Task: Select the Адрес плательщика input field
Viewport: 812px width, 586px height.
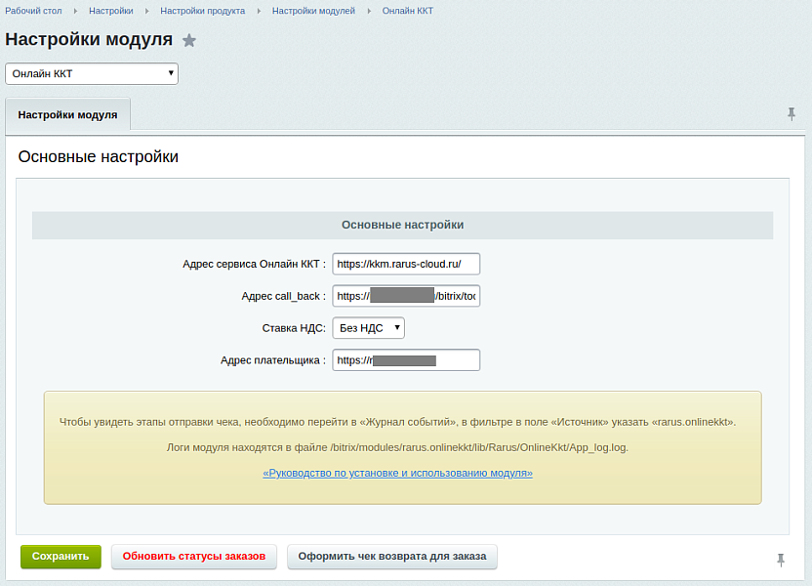Action: coord(406,360)
